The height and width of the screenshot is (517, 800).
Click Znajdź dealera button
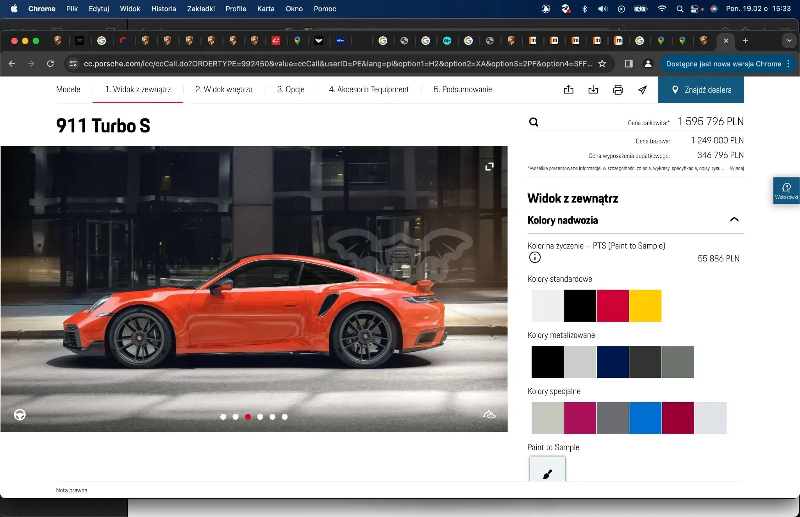click(x=701, y=90)
